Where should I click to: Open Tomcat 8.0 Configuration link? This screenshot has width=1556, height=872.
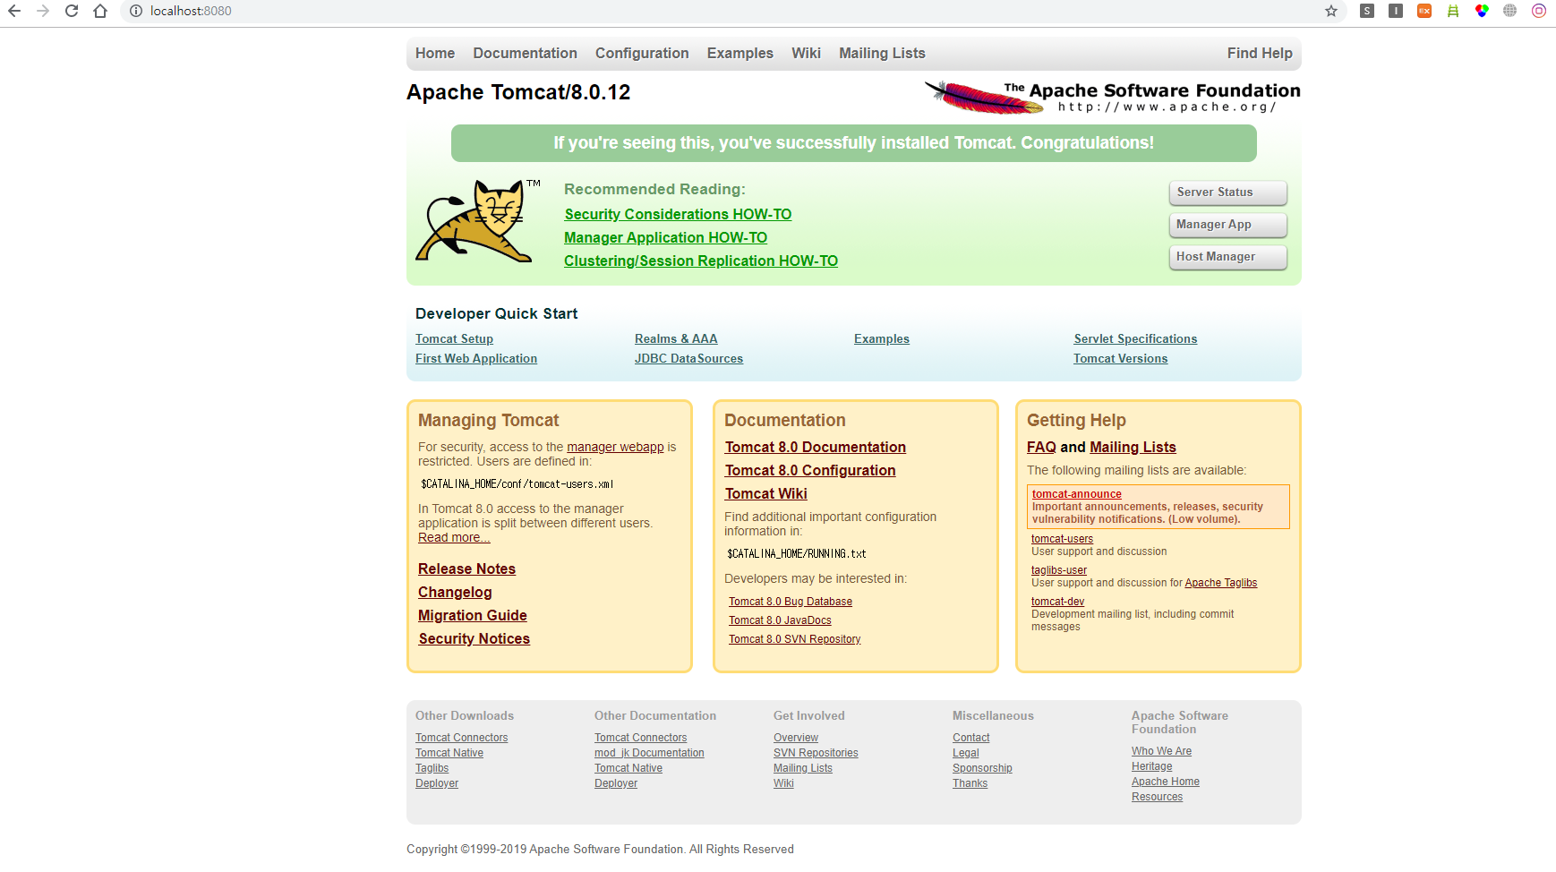810,471
